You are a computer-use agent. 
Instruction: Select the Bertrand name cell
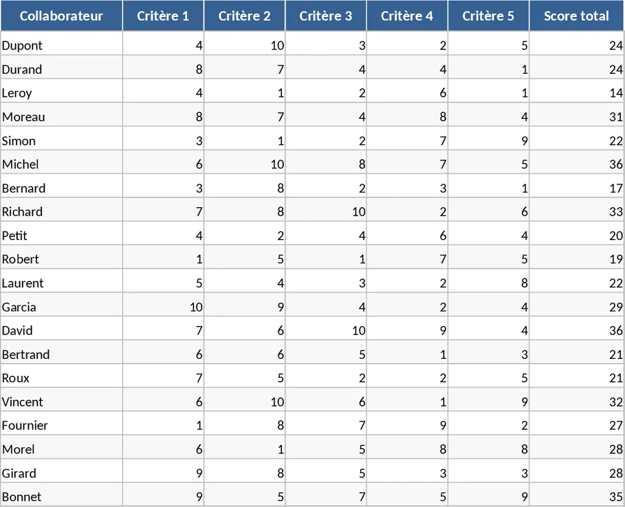tap(61, 354)
